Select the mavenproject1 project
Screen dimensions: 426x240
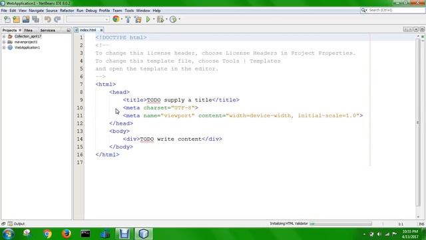[26, 42]
